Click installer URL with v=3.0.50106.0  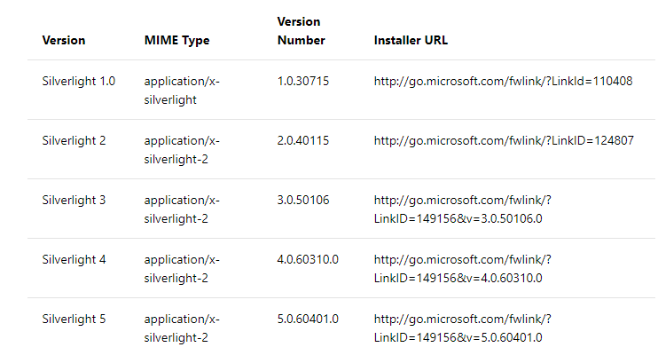click(x=462, y=209)
